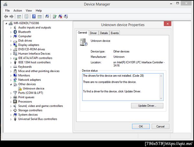Click the DVD/CD-ROM drives icon
This screenshot has height=147, width=194.
pyautogui.click(x=15, y=49)
